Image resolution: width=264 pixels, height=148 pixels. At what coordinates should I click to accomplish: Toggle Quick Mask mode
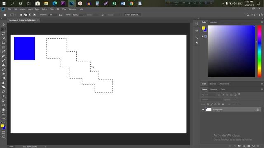[x=3, y=132]
